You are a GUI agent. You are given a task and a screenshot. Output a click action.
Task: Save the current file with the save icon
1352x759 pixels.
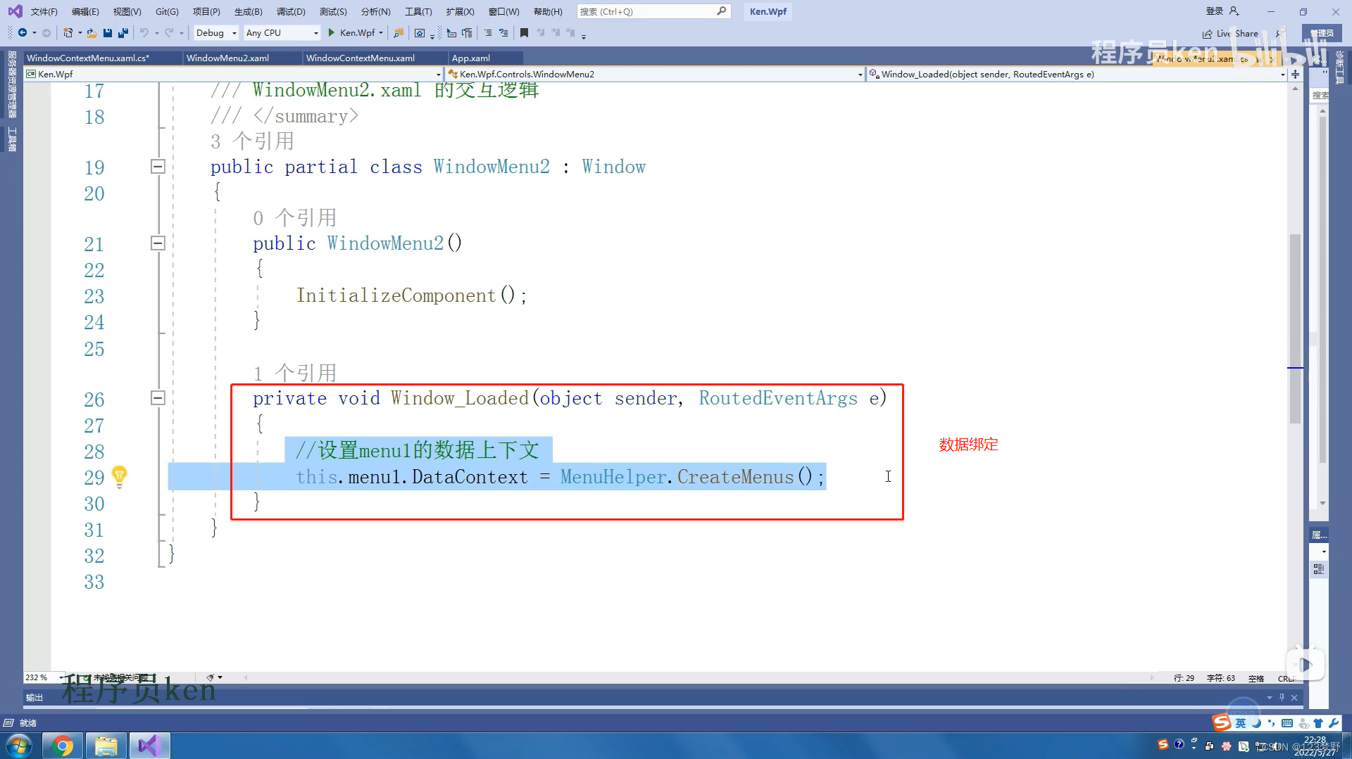click(108, 33)
